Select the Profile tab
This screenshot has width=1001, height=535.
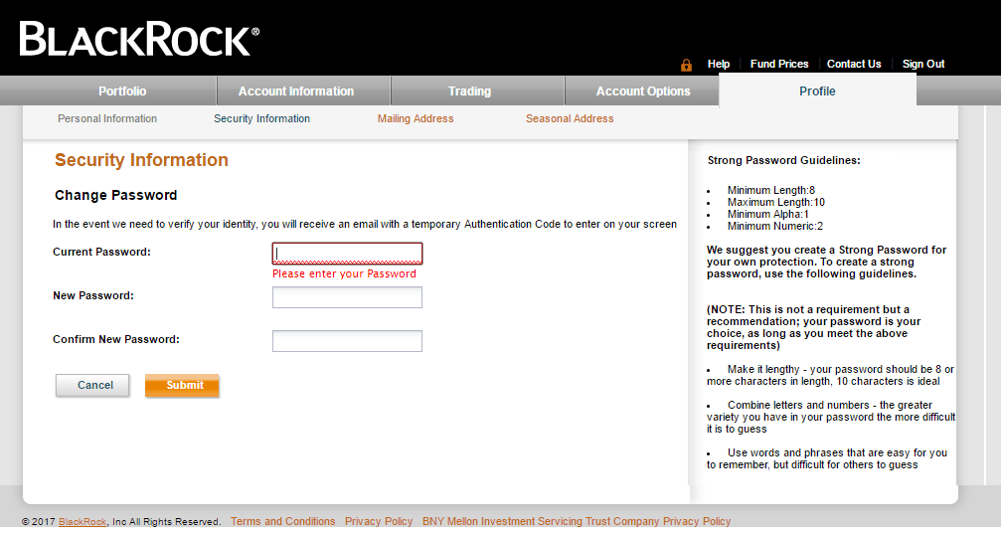click(817, 91)
